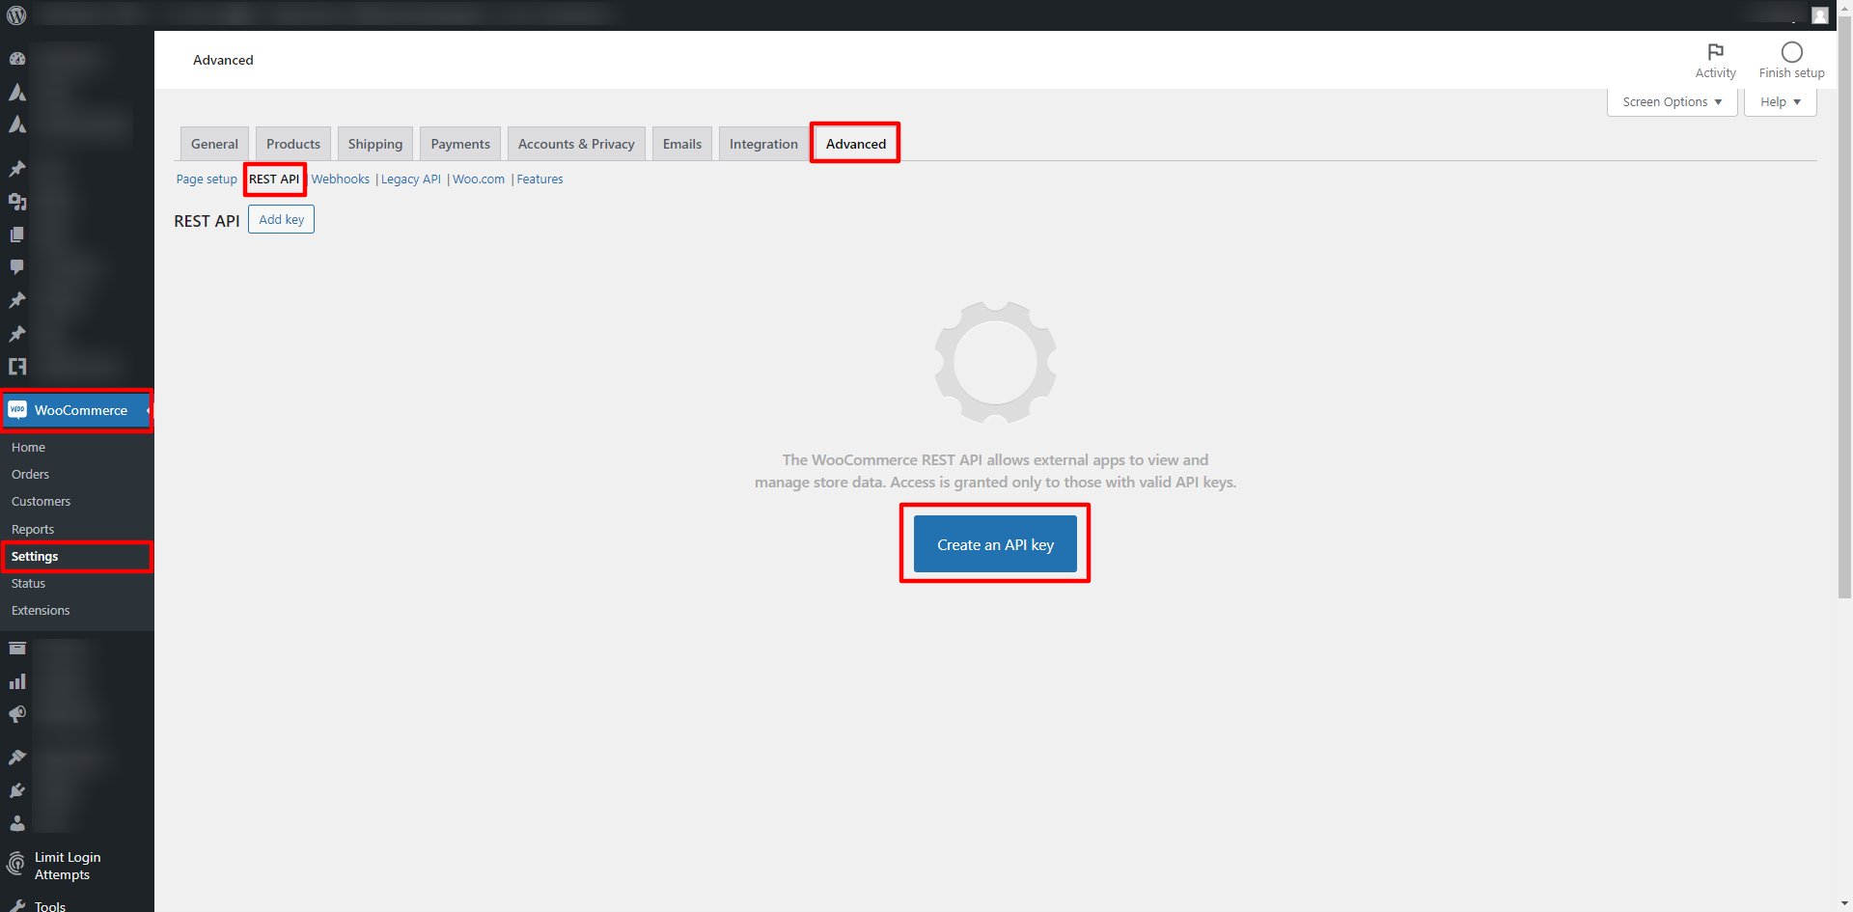Open the Appearance paintbrush icon
This screenshot has height=912, width=1853.
tap(17, 758)
